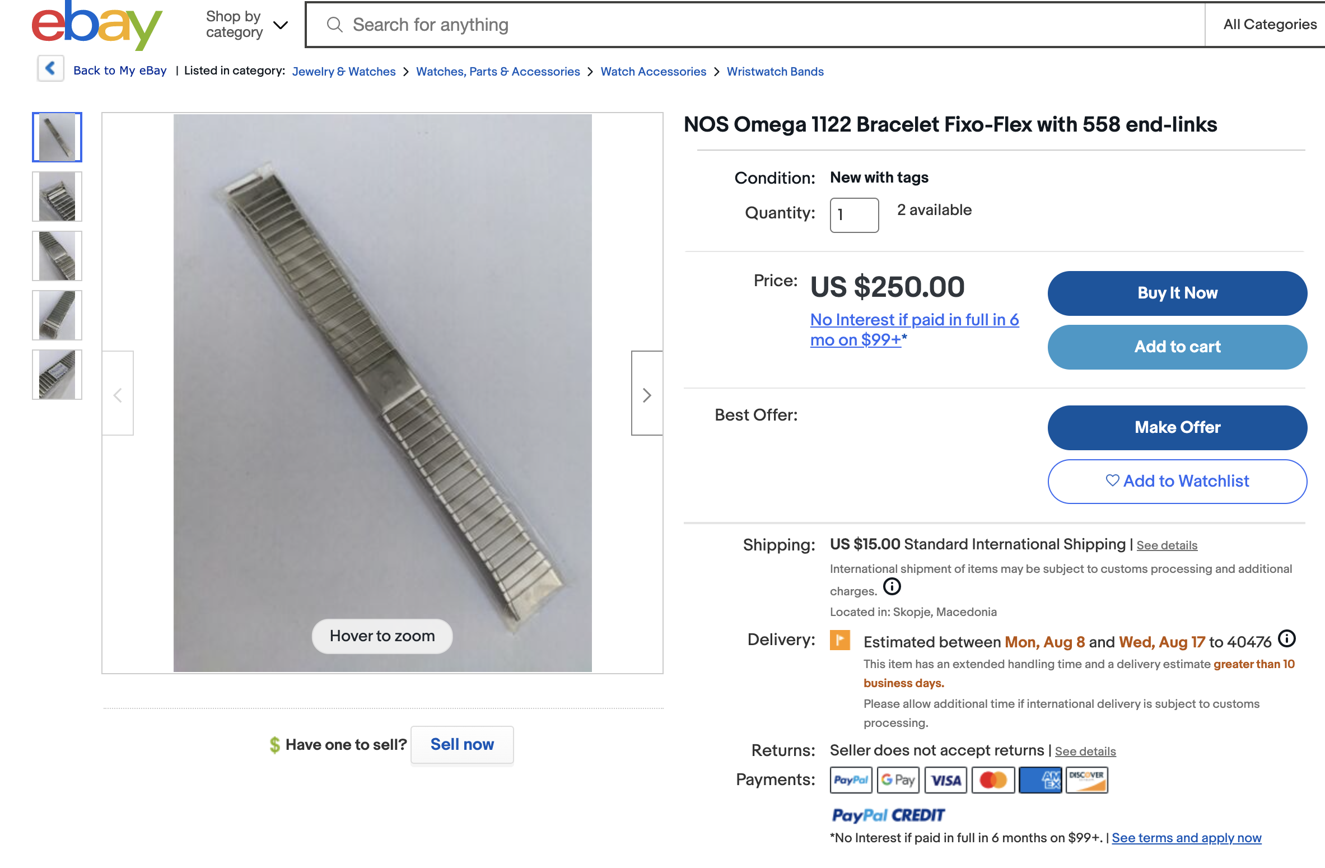Image resolution: width=1325 pixels, height=868 pixels.
Task: Add item to Watchlist
Action: [1177, 481]
